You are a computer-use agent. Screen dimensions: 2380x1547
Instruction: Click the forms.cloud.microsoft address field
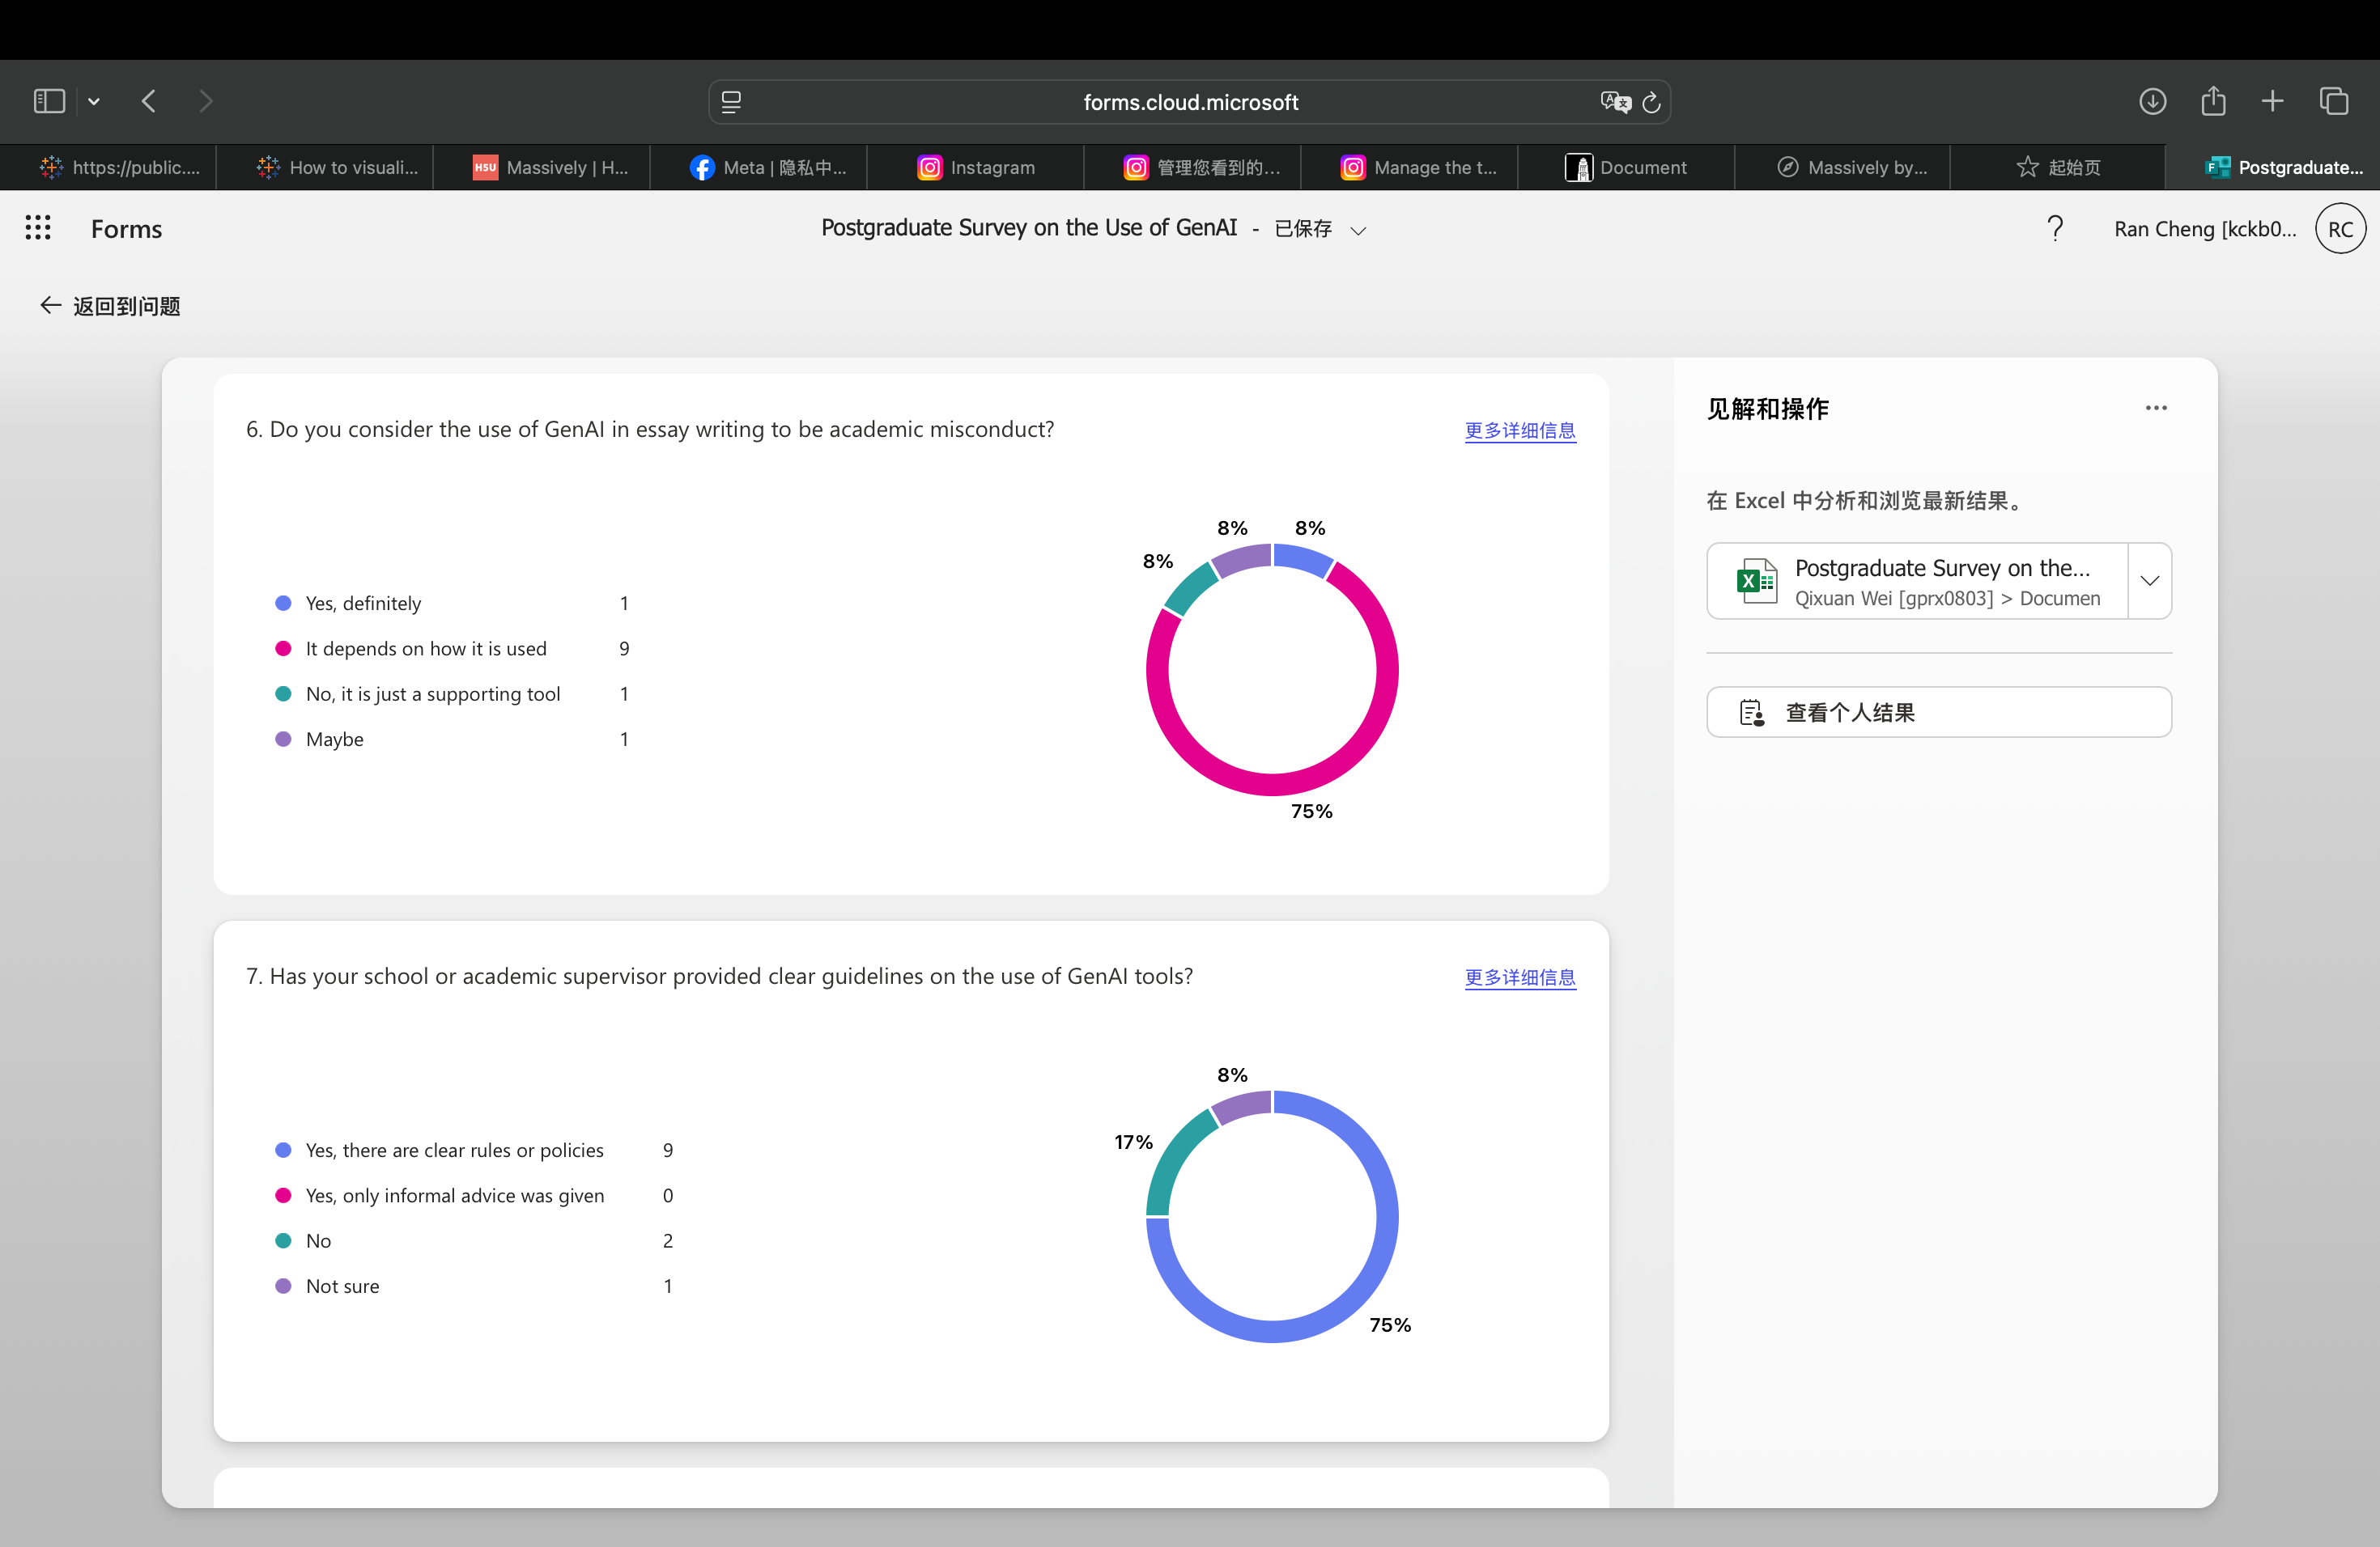coord(1190,102)
